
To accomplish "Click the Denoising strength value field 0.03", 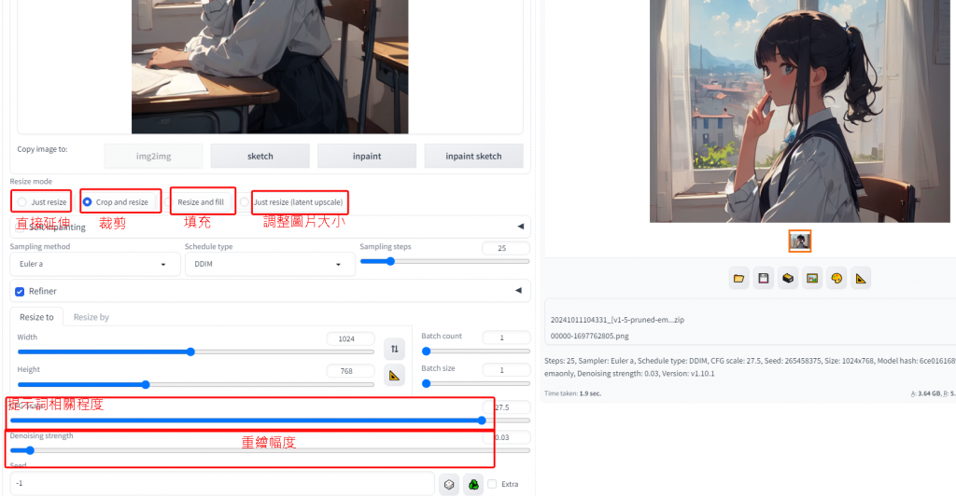I will 506,437.
